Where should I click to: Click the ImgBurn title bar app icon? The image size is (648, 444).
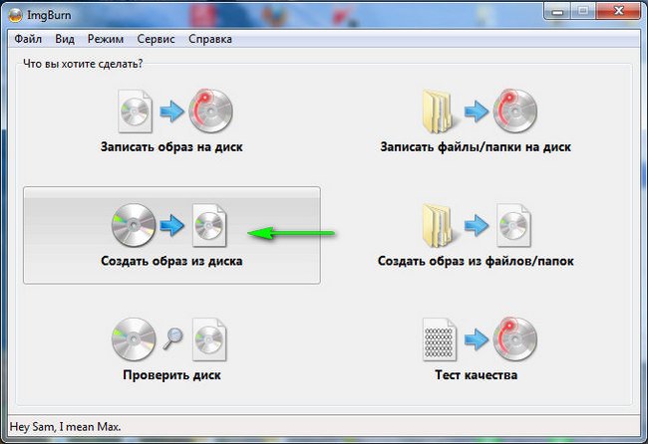[15, 15]
